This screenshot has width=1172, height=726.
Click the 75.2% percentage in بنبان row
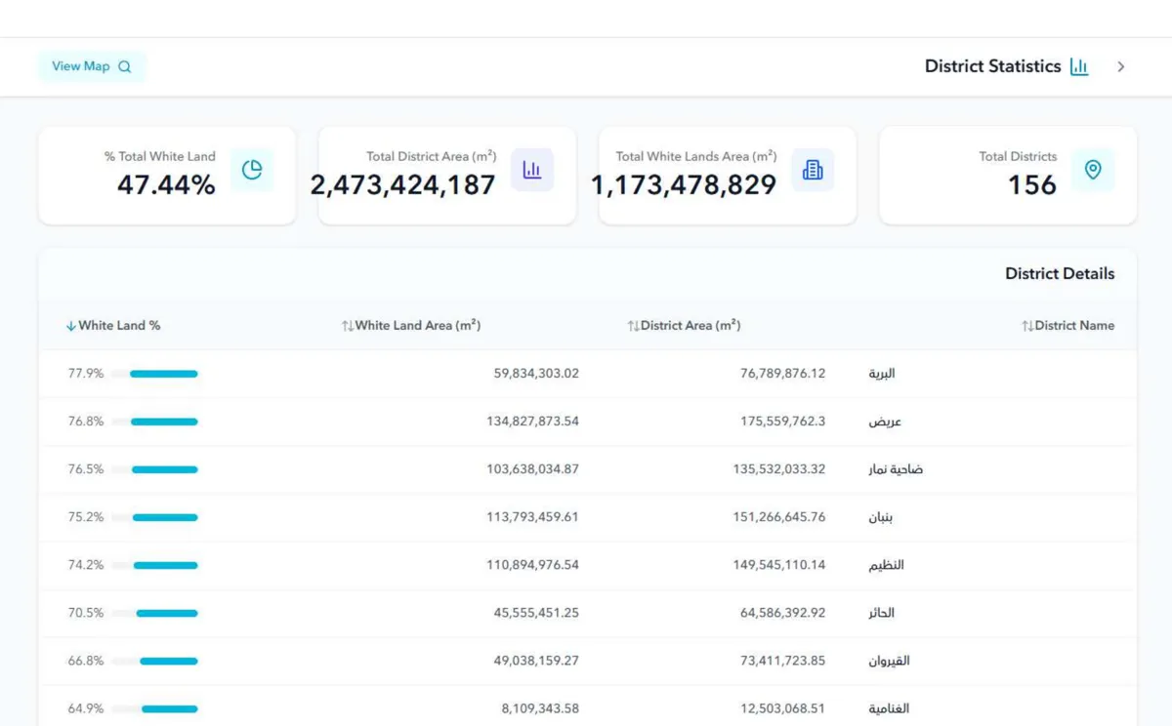[86, 517]
